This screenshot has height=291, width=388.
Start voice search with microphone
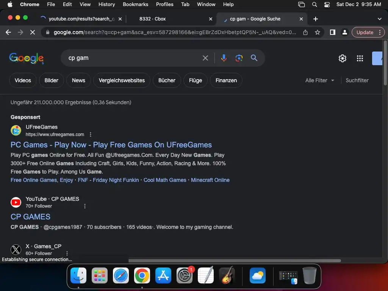tap(224, 58)
